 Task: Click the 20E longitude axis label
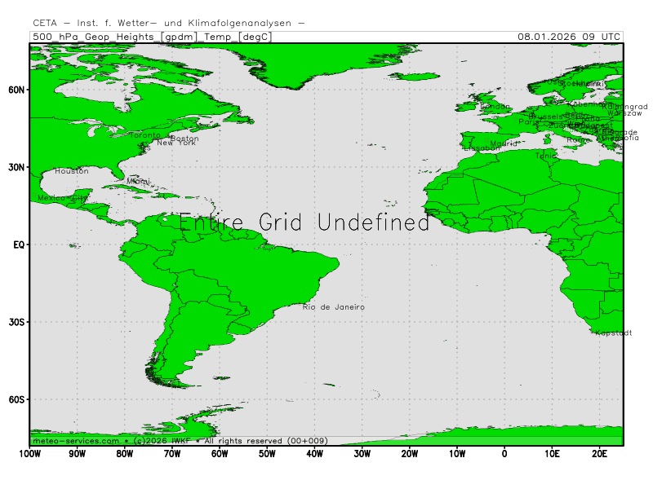point(599,453)
